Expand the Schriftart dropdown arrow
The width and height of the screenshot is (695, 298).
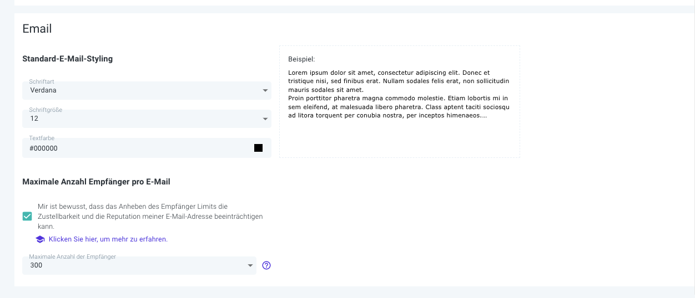tap(265, 91)
